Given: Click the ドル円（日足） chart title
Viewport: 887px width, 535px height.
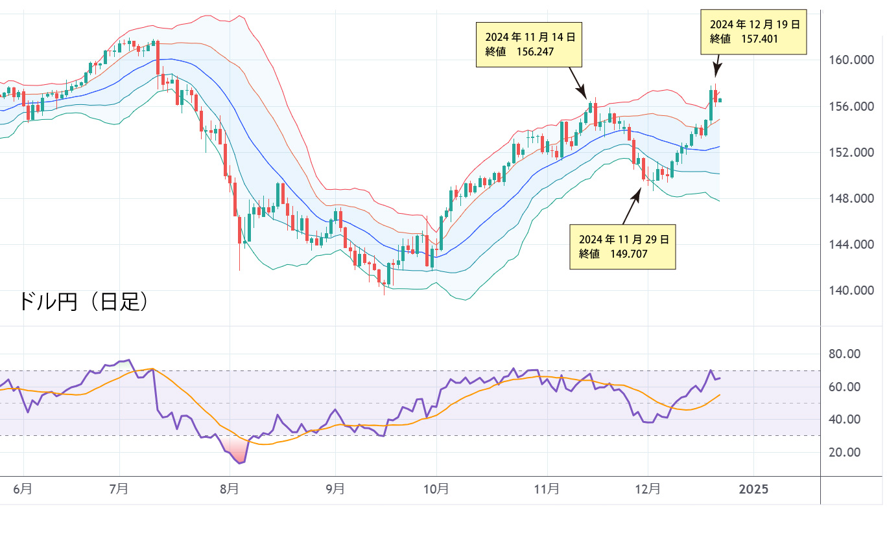Looking at the screenshot, I should (84, 301).
